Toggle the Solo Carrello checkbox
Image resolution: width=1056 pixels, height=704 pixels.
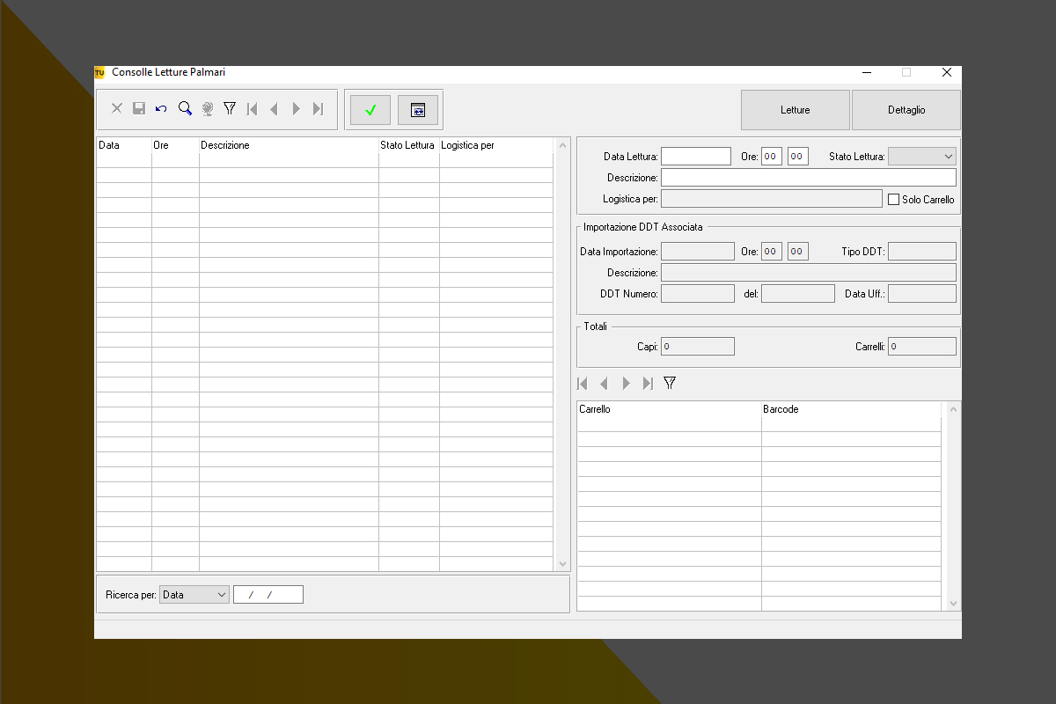point(894,200)
